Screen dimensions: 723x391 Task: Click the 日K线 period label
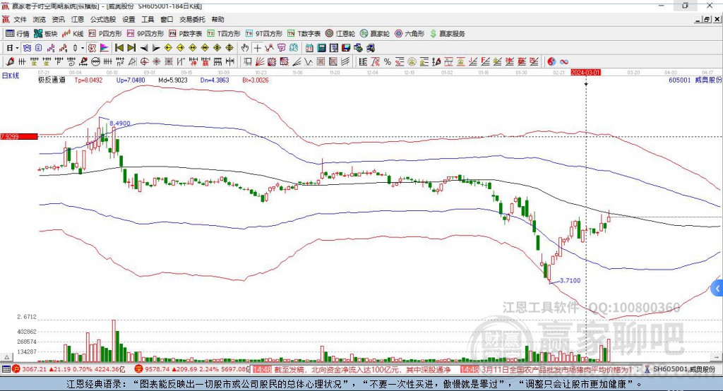pyautogui.click(x=11, y=76)
